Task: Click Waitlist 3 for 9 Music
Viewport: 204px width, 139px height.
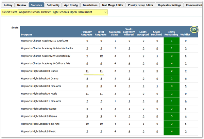Action: 186,131
